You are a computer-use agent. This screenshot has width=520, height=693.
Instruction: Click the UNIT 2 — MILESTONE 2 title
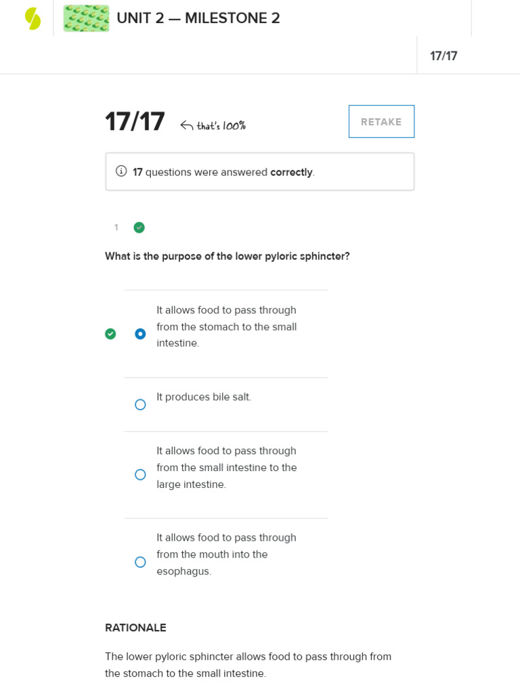[x=198, y=18]
